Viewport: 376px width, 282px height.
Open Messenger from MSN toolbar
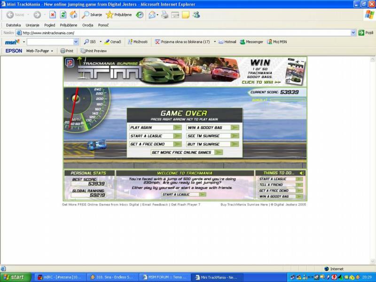coord(251,42)
